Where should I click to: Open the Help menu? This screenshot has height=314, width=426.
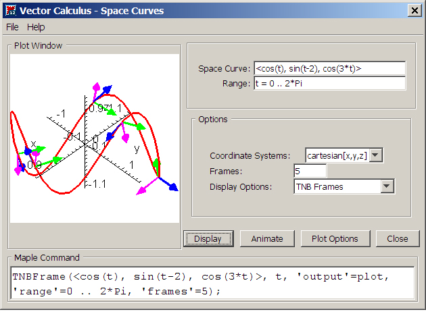(x=36, y=27)
